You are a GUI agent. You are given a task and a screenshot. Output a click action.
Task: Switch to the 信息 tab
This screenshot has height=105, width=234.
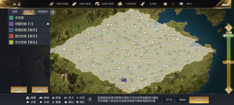click(15, 12)
